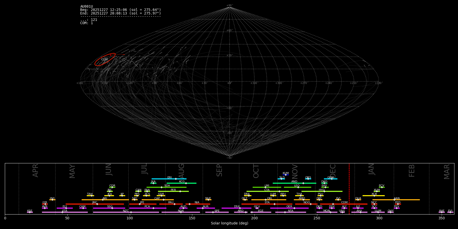This screenshot has height=229, width=458.
Task: Click the XHE shower label
Action: click(x=442, y=211)
